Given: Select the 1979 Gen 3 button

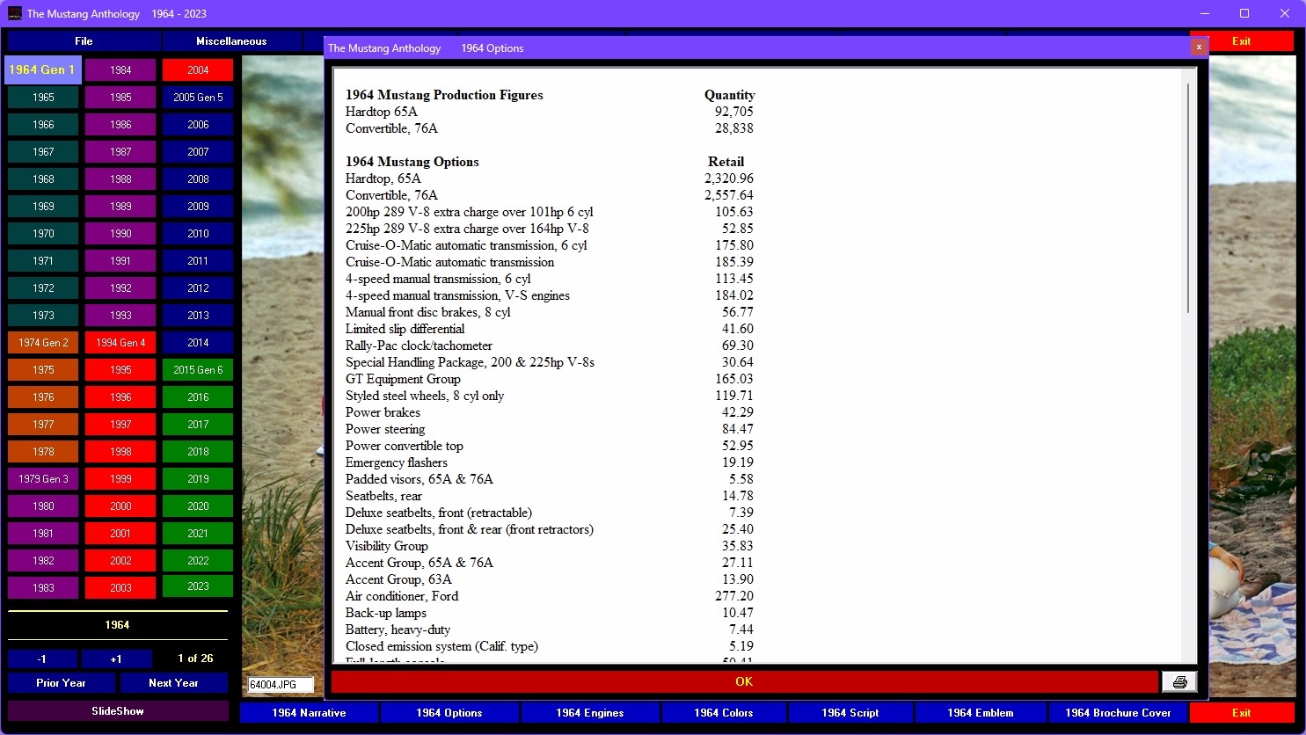Looking at the screenshot, I should [43, 479].
